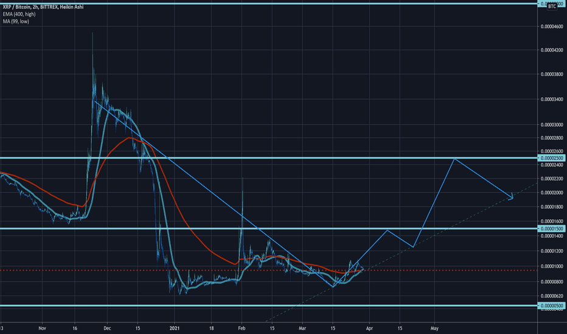This screenshot has height=334, width=567.
Task: Click the 0.00003000 price axis value
Action: tap(552, 124)
